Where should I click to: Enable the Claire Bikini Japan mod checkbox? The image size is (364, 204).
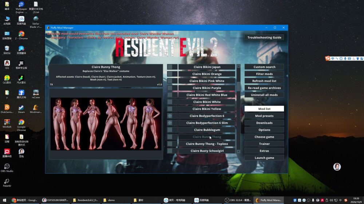[170, 67]
